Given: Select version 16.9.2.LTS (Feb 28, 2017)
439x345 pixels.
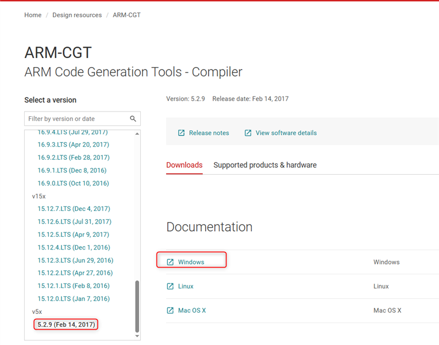Looking at the screenshot, I should pyautogui.click(x=74, y=157).
